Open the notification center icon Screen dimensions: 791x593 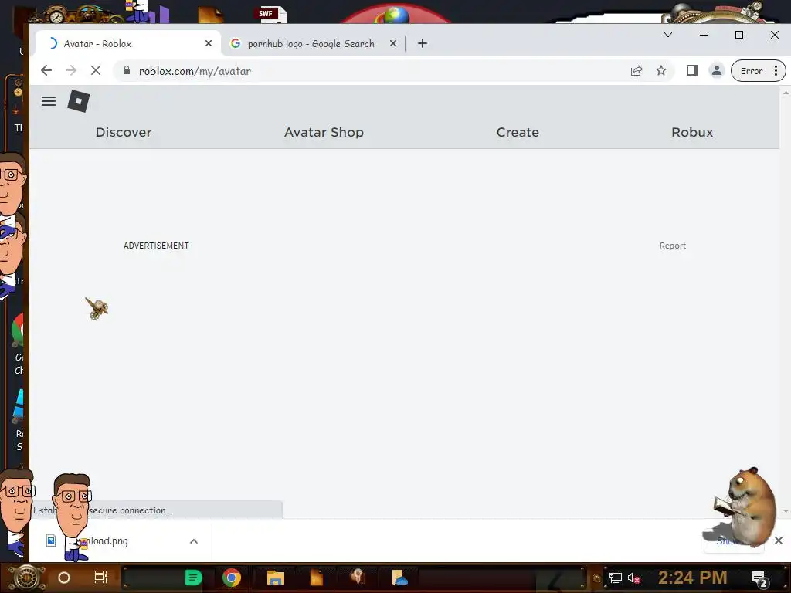(x=759, y=578)
